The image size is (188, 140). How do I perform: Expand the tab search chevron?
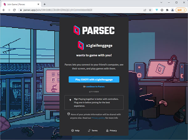161,2
